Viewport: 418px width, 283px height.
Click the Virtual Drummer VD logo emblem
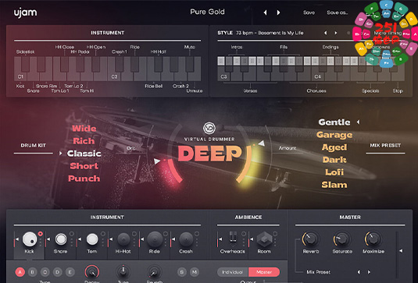click(x=209, y=128)
